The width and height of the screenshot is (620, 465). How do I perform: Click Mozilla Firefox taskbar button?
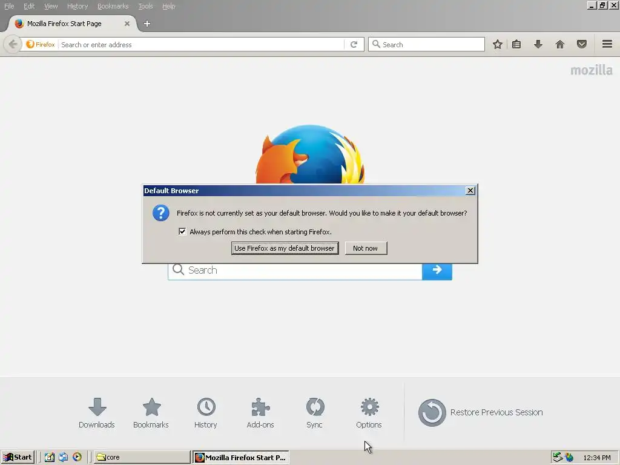(x=241, y=457)
